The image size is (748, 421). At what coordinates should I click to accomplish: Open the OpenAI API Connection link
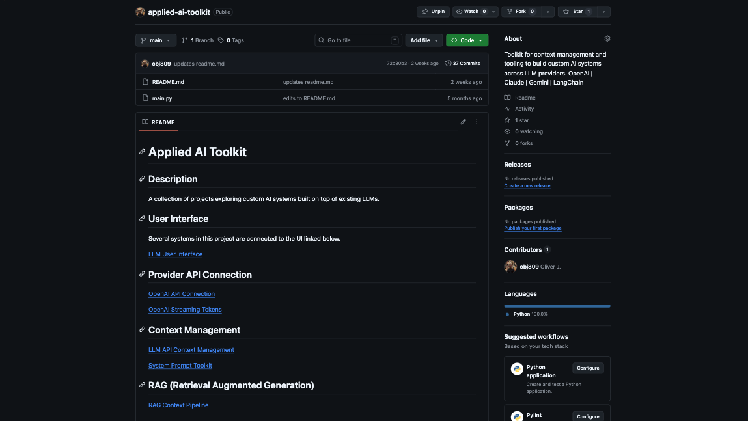click(181, 294)
